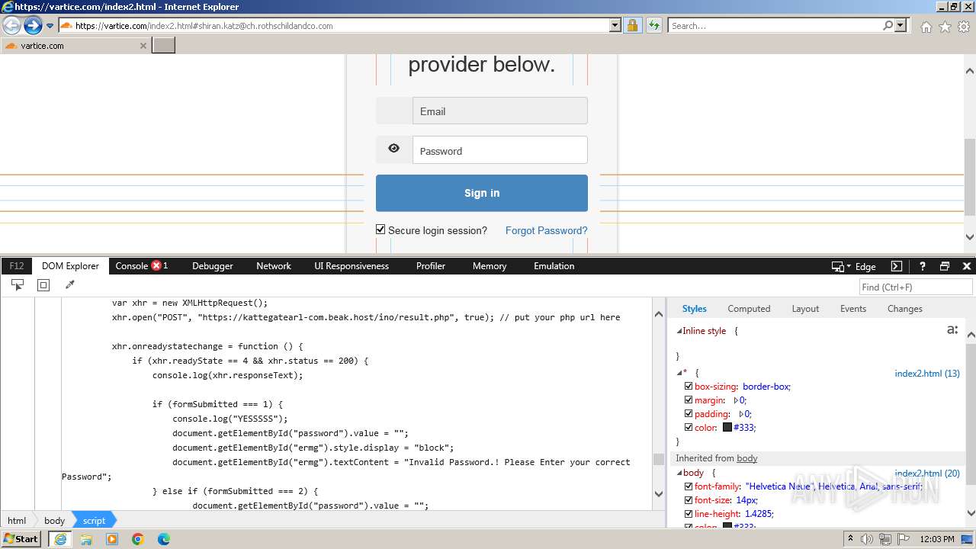Disable the box-sizing style property
The image size is (976, 549).
point(689,387)
